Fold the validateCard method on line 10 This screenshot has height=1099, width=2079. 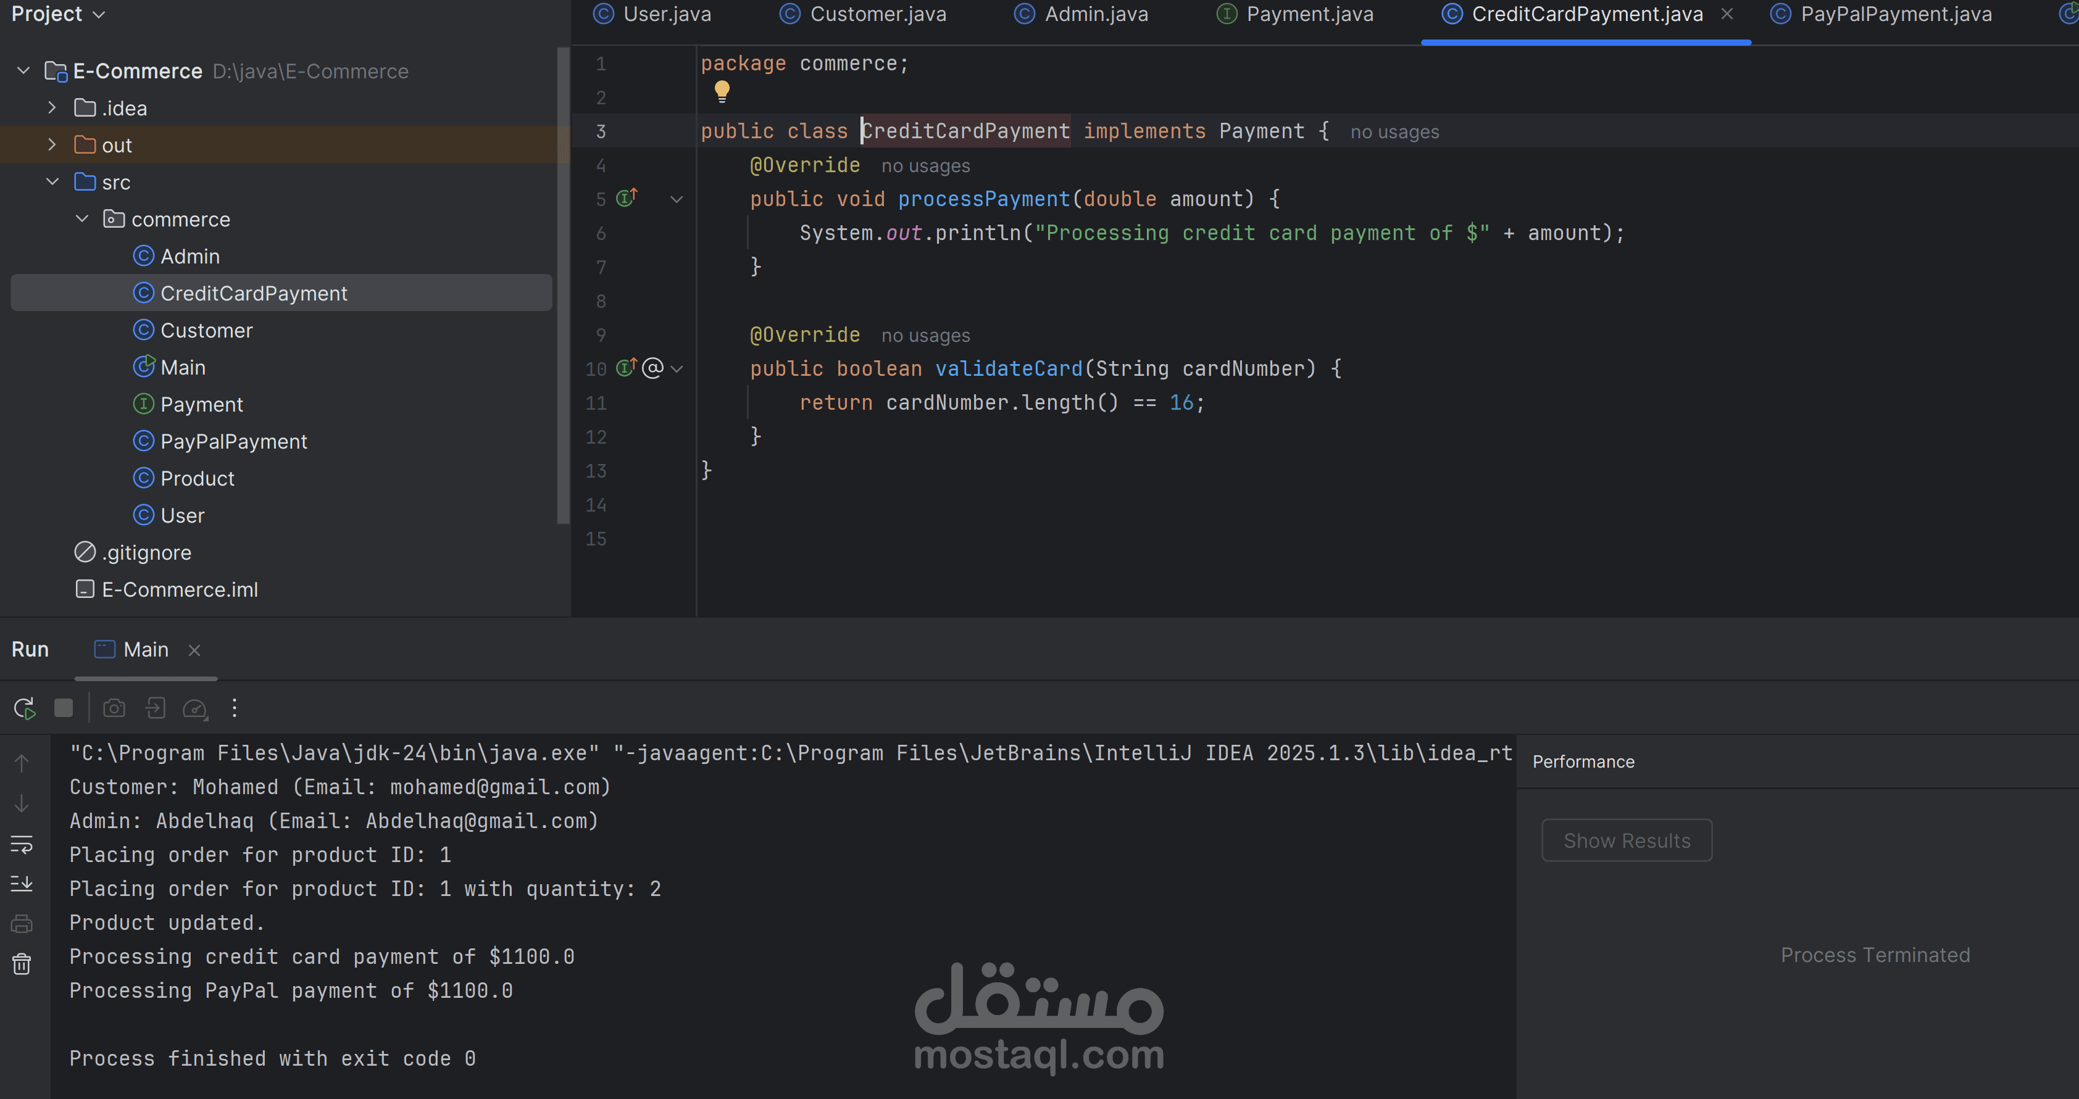tap(677, 369)
